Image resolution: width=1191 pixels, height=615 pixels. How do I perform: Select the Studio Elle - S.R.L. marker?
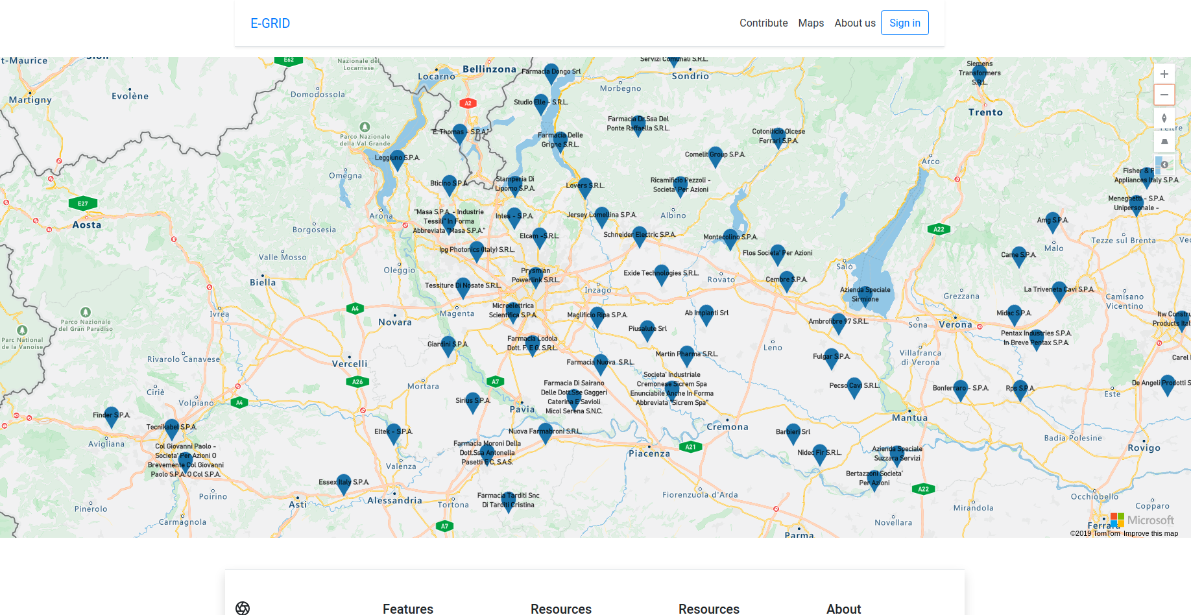coord(541,104)
